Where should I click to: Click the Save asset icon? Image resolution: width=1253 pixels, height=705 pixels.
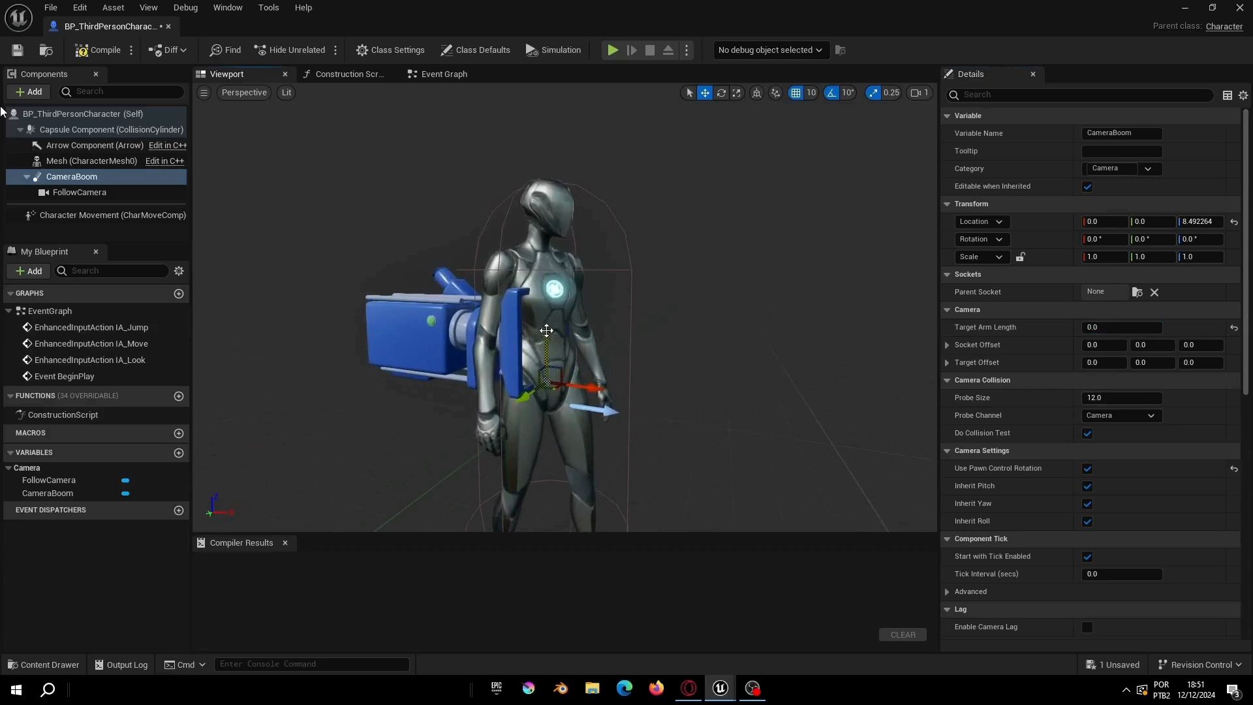tap(18, 50)
